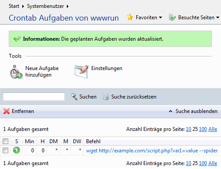Click the green active status icon of task
The image size is (221, 169).
click(17, 150)
